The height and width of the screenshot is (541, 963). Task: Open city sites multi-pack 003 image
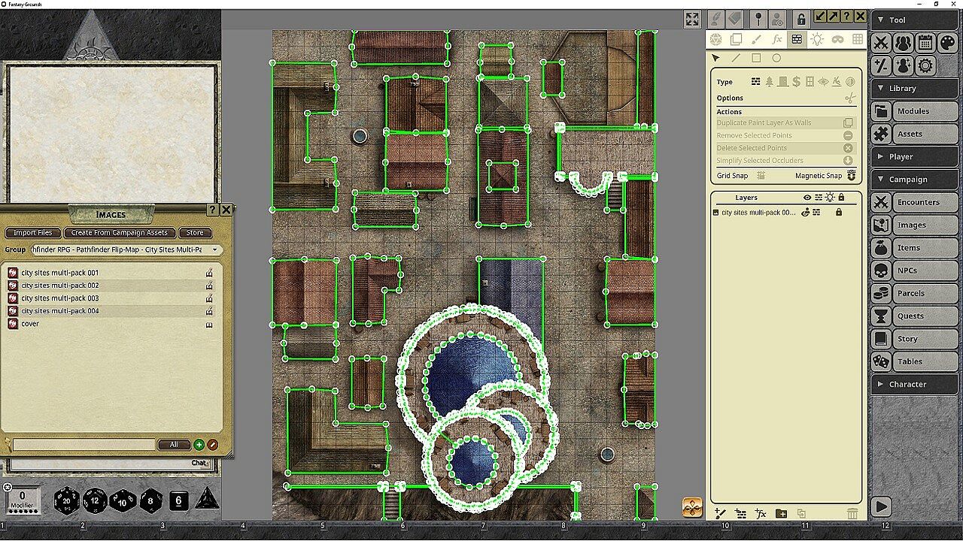pyautogui.click(x=60, y=298)
